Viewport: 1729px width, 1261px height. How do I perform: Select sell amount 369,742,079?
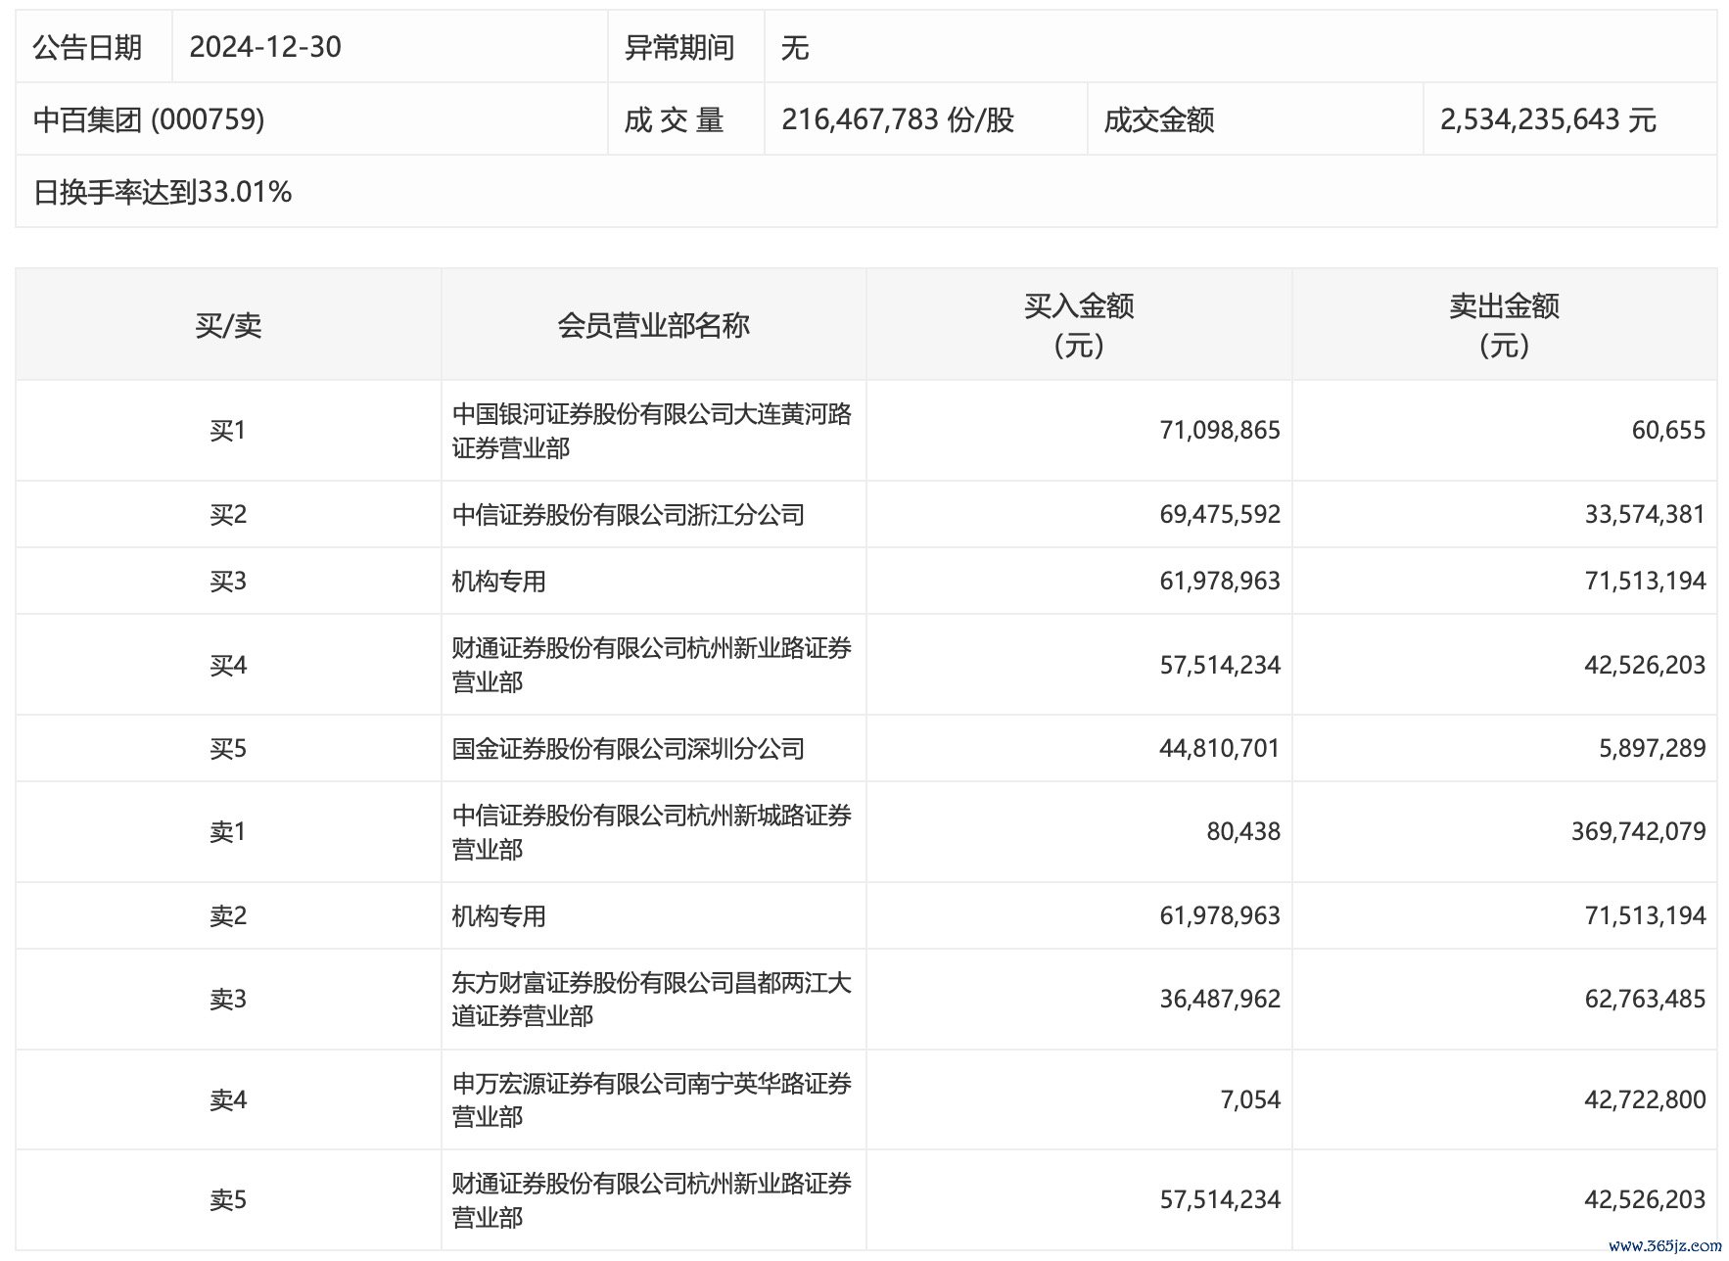[x=1638, y=831]
